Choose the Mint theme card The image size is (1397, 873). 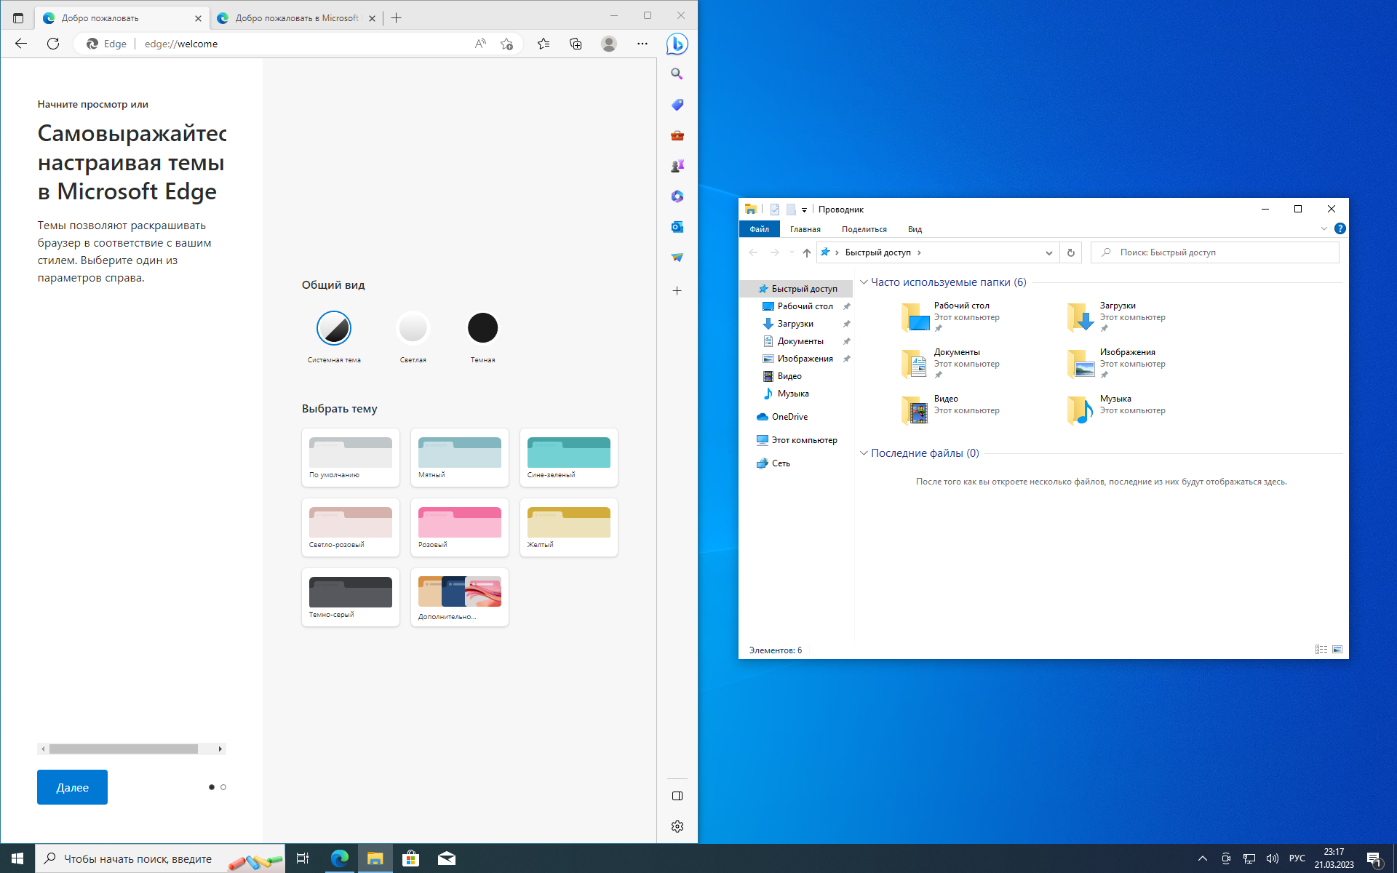click(x=460, y=458)
